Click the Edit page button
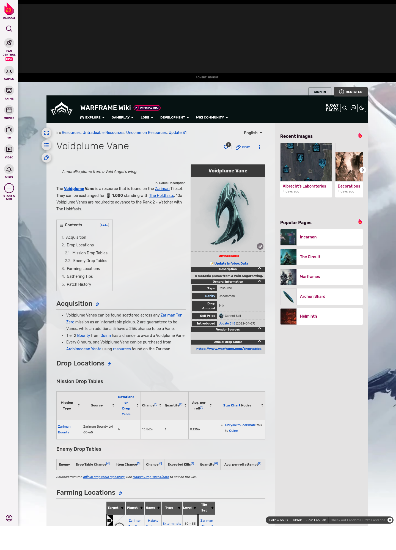Screen dimensions: 396x550 (x=243, y=147)
